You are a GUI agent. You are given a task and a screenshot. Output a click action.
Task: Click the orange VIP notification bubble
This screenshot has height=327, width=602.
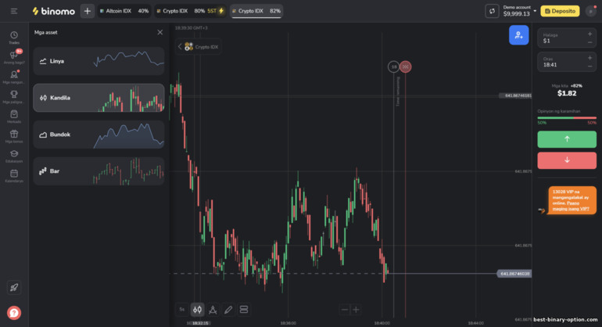(x=572, y=200)
